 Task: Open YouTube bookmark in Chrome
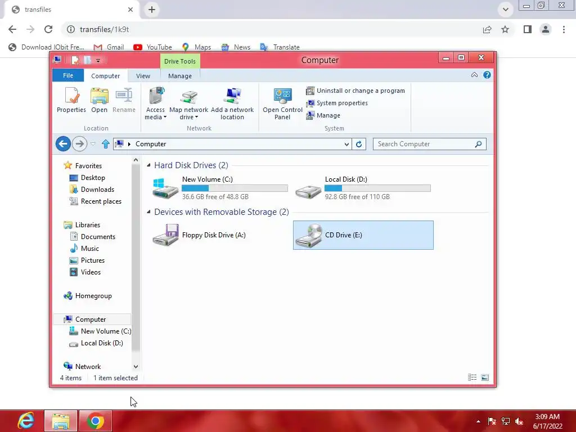click(153, 47)
